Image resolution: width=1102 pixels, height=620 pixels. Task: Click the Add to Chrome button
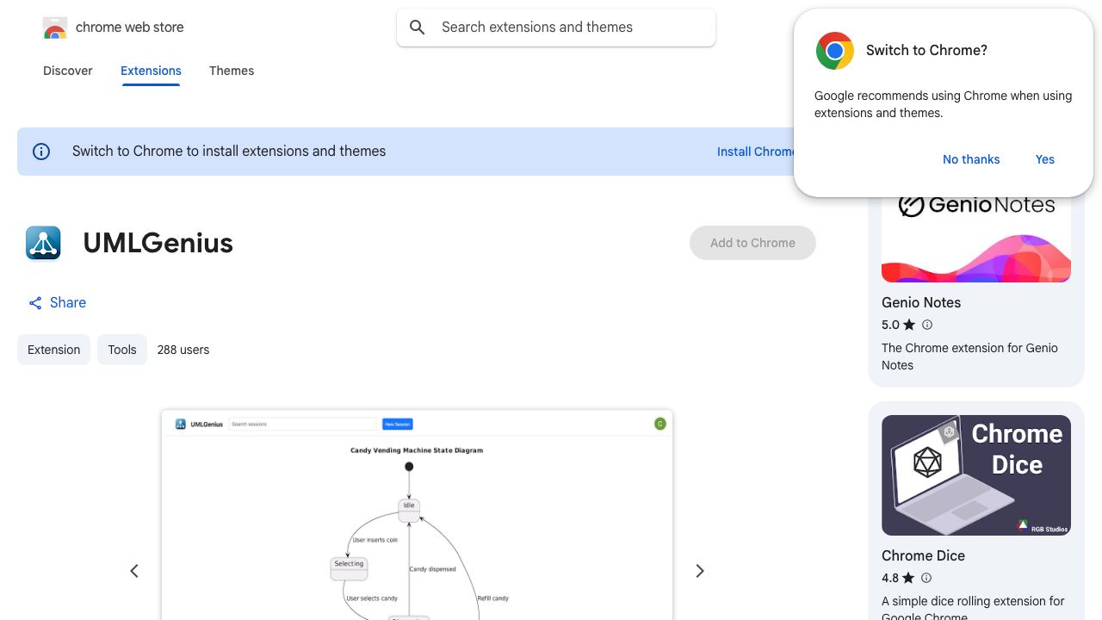[752, 243]
